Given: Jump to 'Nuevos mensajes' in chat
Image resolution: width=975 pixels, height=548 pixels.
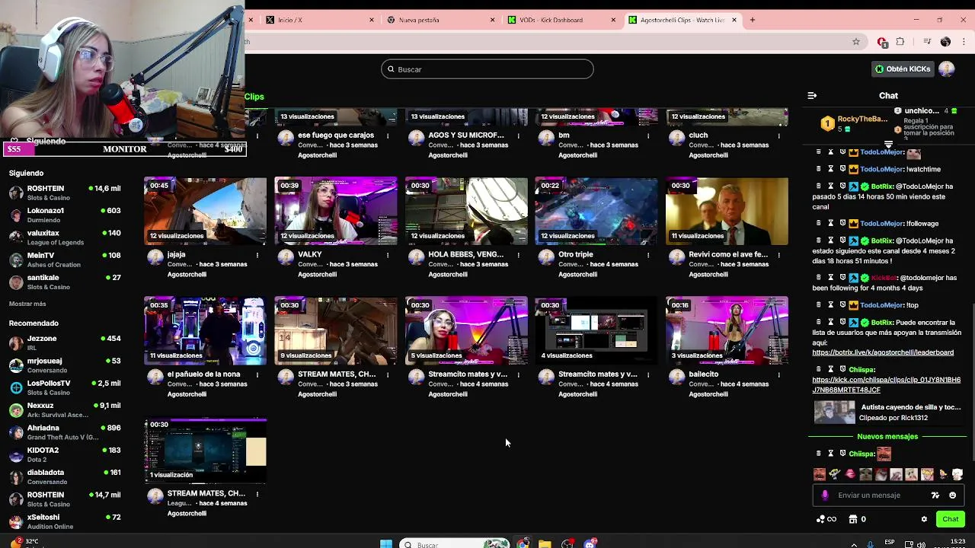Looking at the screenshot, I should point(887,437).
